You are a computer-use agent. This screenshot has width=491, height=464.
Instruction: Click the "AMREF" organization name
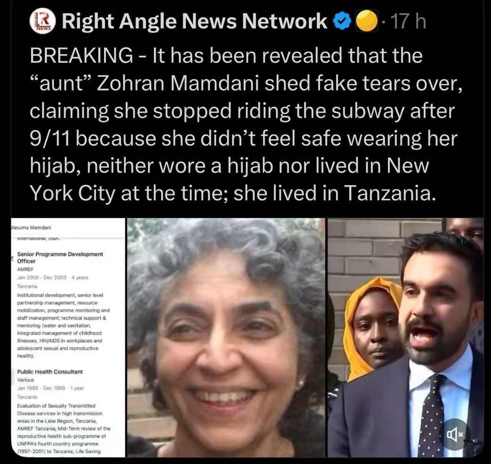[x=25, y=269]
